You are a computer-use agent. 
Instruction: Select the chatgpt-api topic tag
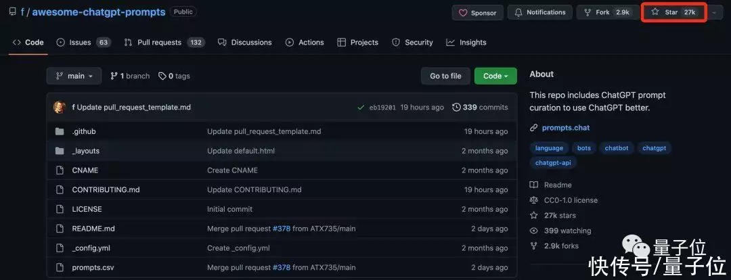(x=553, y=162)
